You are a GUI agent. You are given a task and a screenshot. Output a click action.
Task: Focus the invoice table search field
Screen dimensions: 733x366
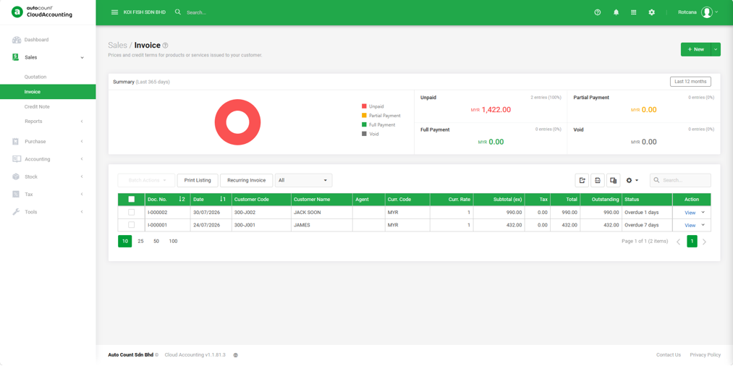[681, 180]
